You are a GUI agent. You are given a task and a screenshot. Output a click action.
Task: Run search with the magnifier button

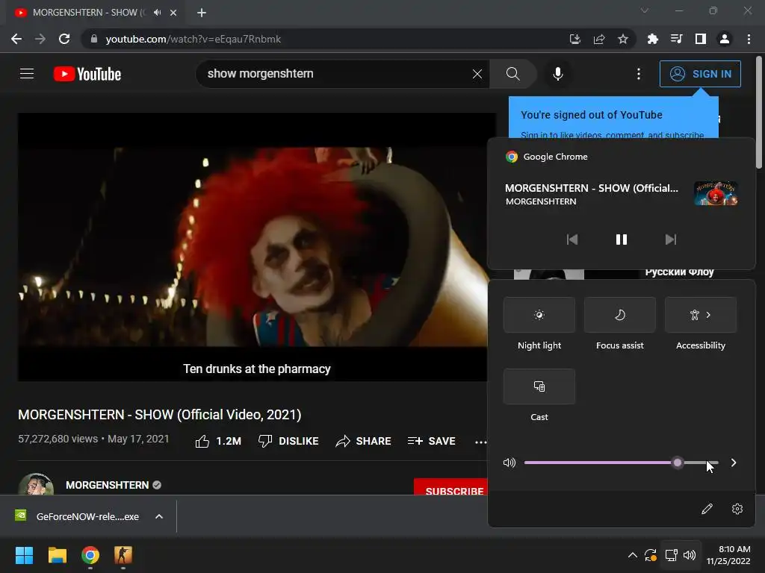pos(512,74)
